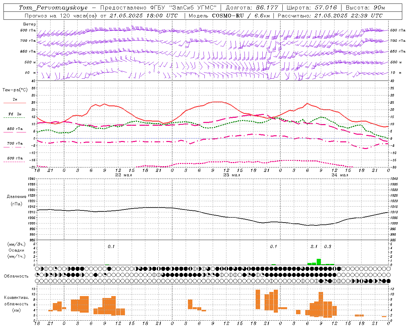Click the Широта: 57.016 header value
The image size is (407, 326).
[x=312, y=8]
